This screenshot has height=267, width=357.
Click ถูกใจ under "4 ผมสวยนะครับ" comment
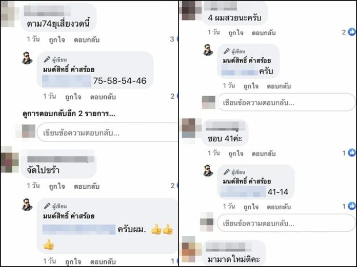235,33
